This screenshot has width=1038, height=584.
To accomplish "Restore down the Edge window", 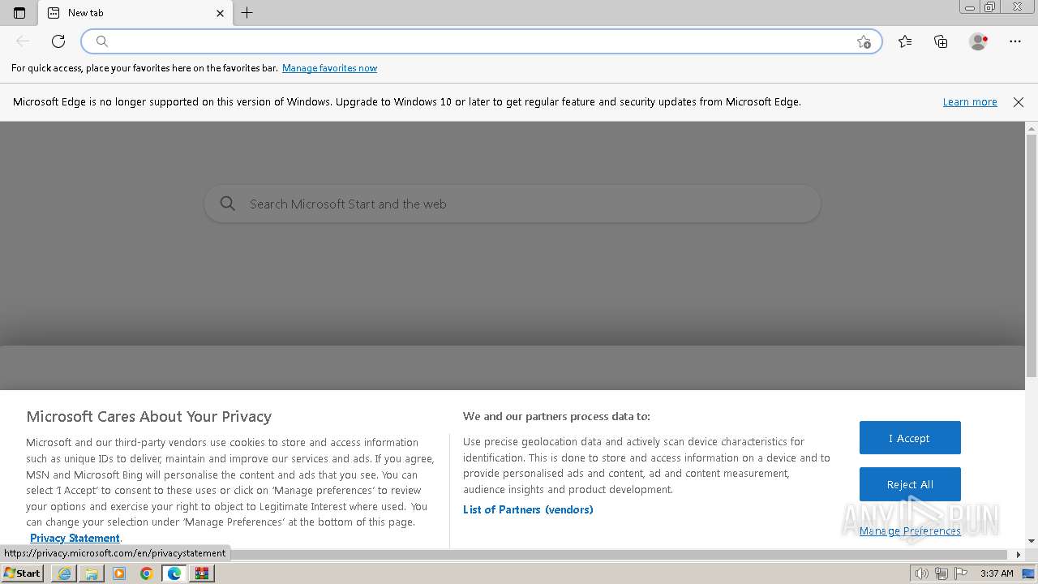I will (x=990, y=7).
